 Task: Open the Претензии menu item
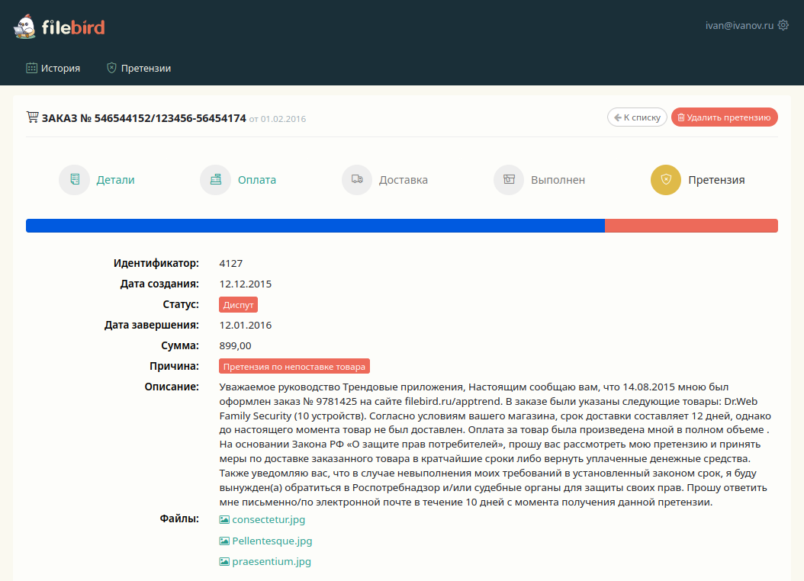(x=139, y=68)
